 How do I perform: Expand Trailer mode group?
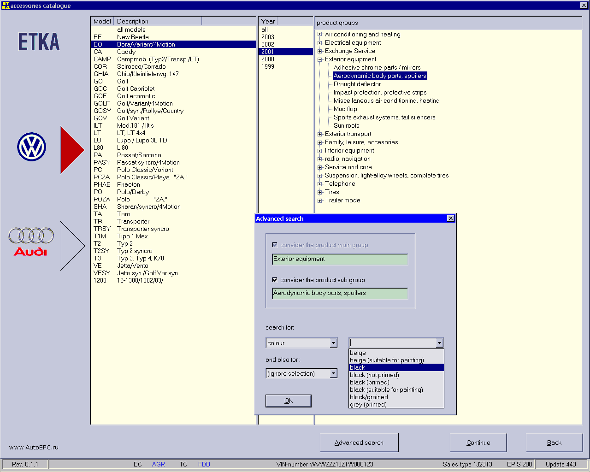319,200
